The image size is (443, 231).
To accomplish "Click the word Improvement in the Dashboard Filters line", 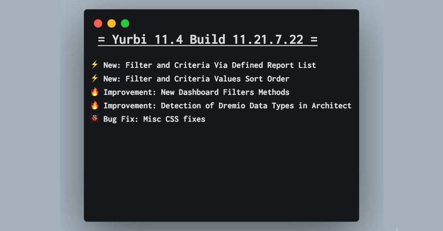I will (130, 92).
